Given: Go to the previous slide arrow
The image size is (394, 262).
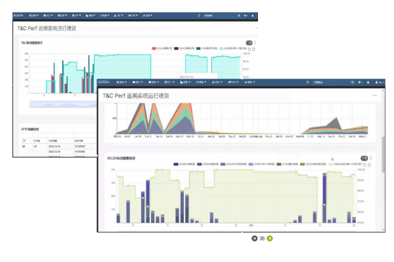Looking at the screenshot, I should [255, 238].
